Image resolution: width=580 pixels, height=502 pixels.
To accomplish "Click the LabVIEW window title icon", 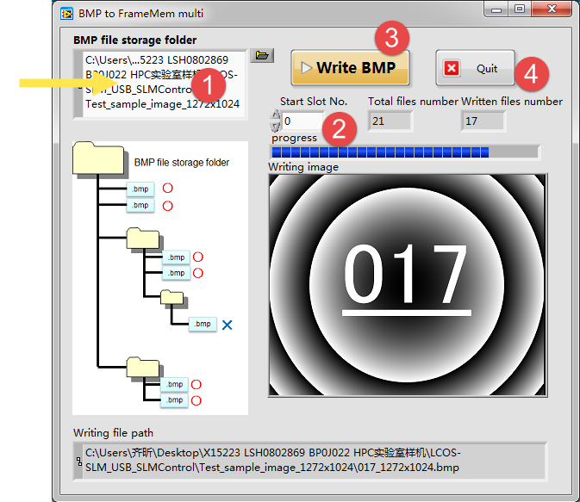I will (x=66, y=14).
